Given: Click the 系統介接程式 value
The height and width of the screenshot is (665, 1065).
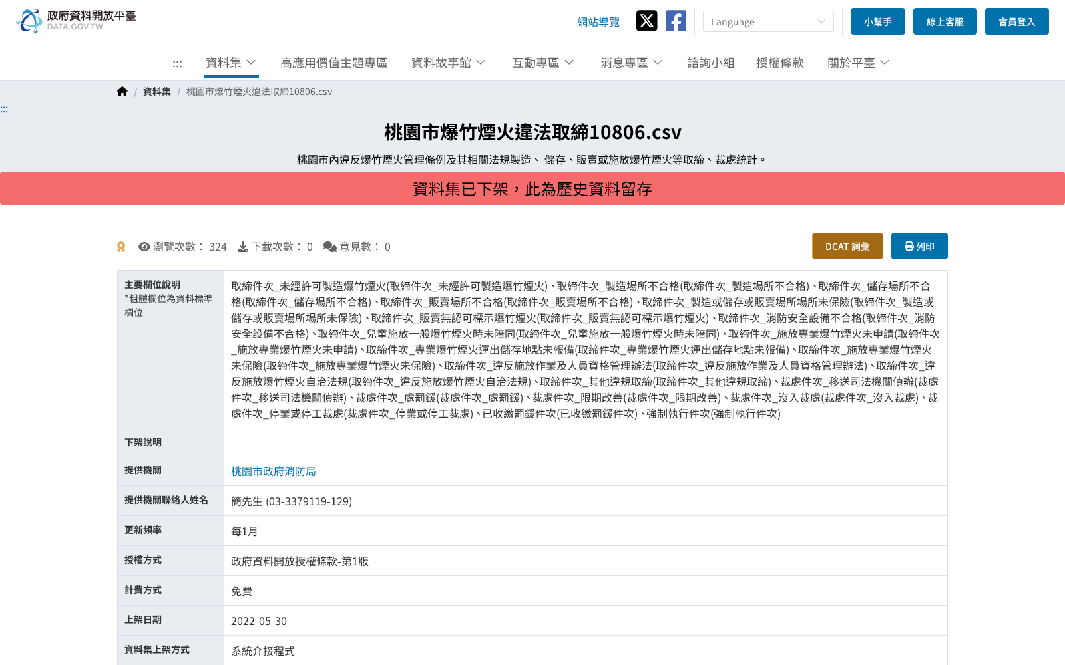Looking at the screenshot, I should click(263, 651).
